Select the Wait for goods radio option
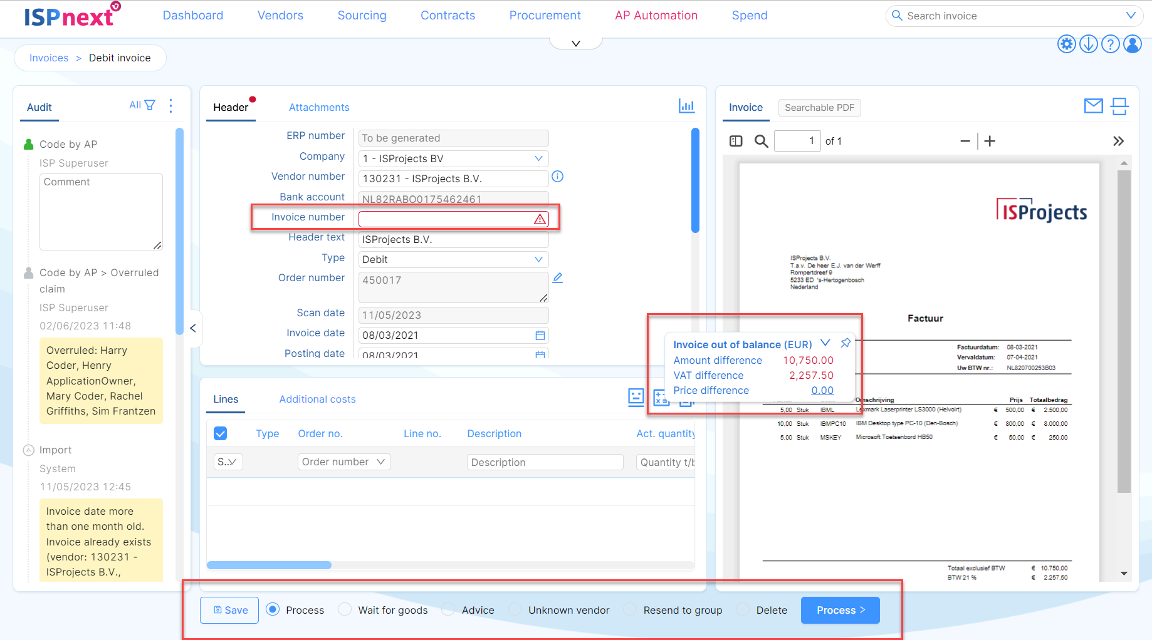The height and width of the screenshot is (640, 1152). pos(345,609)
